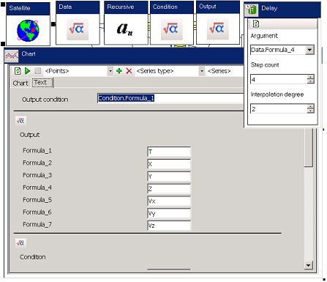Click the Delay block clock icon

(x=252, y=10)
